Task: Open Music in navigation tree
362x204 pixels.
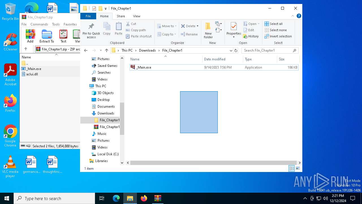Action: point(102,134)
